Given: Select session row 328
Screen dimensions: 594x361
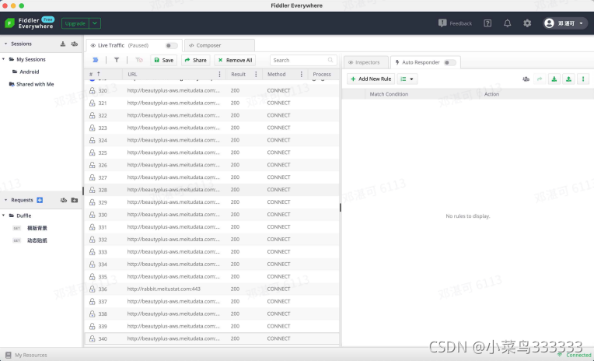Looking at the screenshot, I should [x=211, y=190].
